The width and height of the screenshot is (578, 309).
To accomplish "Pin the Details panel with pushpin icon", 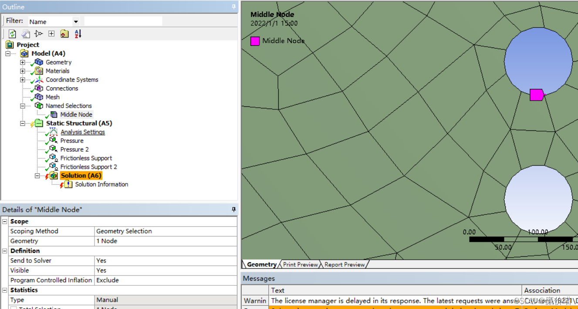I will click(234, 210).
